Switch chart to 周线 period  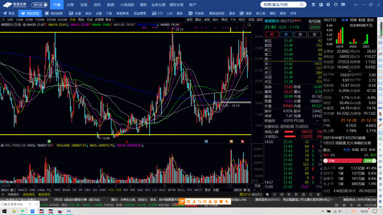click(x=81, y=20)
